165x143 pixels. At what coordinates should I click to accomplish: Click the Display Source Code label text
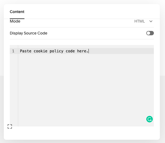(x=28, y=33)
